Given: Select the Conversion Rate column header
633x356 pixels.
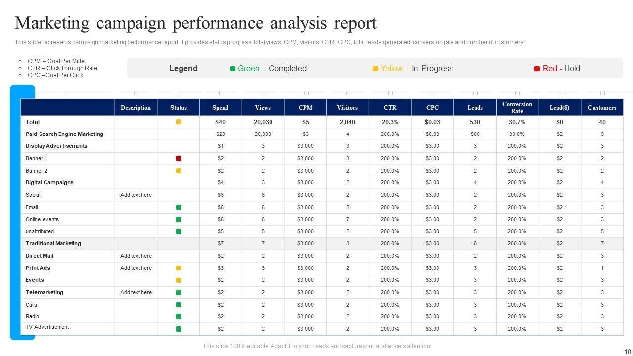Looking at the screenshot, I should pos(517,108).
